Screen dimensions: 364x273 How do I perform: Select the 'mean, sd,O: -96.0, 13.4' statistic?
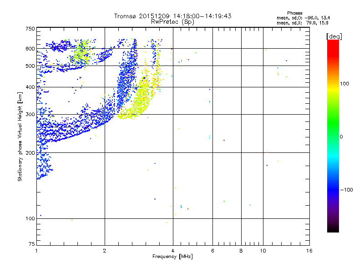tap(303, 18)
